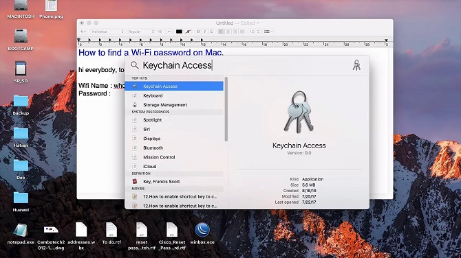This screenshot has width=461, height=258.
Task: Click the Storage Management result icon
Action: click(135, 105)
